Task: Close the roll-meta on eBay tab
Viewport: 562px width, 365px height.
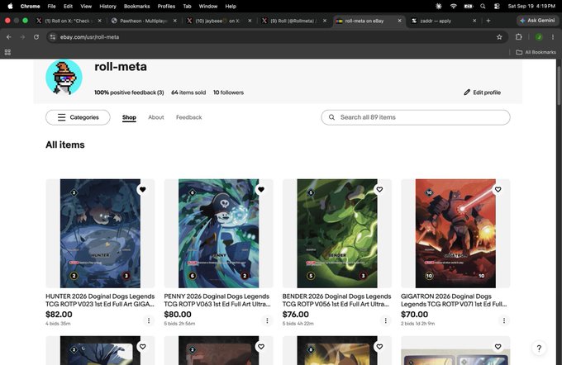Action: click(399, 21)
